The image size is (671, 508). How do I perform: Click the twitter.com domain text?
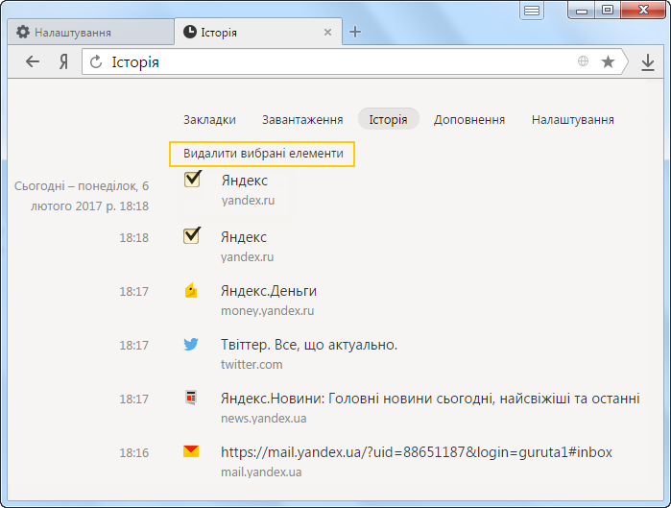[x=252, y=365]
